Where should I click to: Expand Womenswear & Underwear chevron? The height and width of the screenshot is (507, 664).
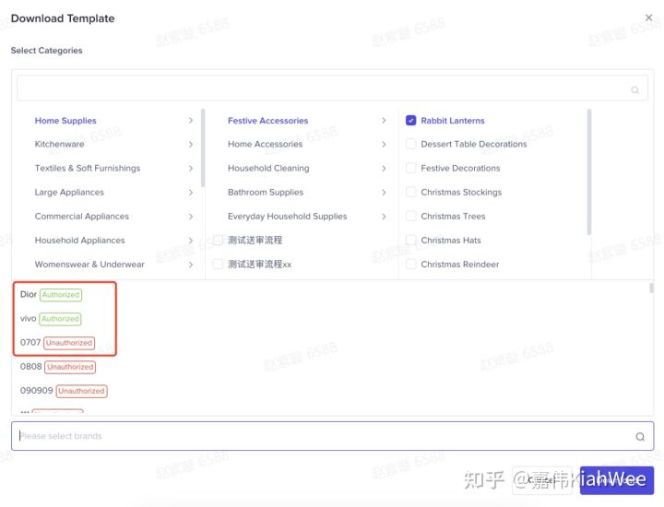point(191,265)
